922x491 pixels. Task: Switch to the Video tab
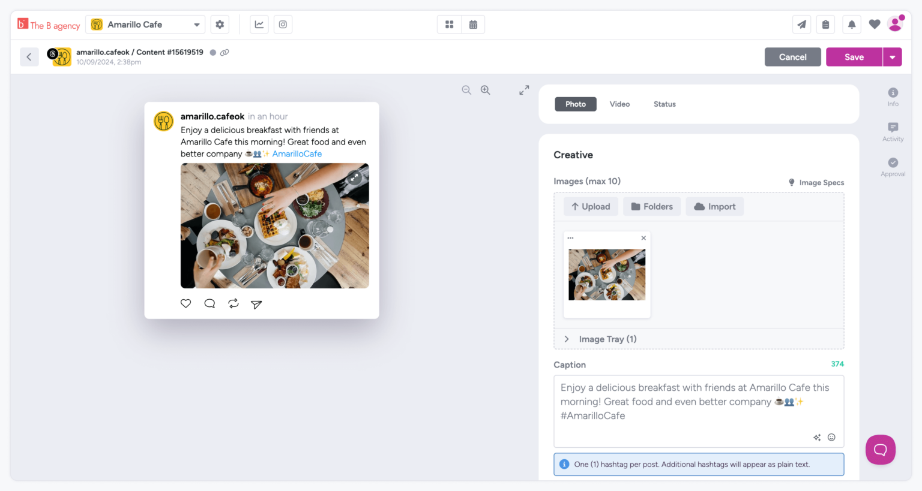coord(619,104)
